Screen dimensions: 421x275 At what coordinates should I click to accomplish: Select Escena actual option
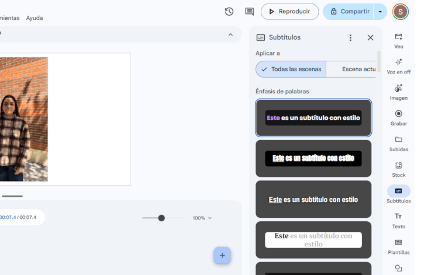click(351, 69)
